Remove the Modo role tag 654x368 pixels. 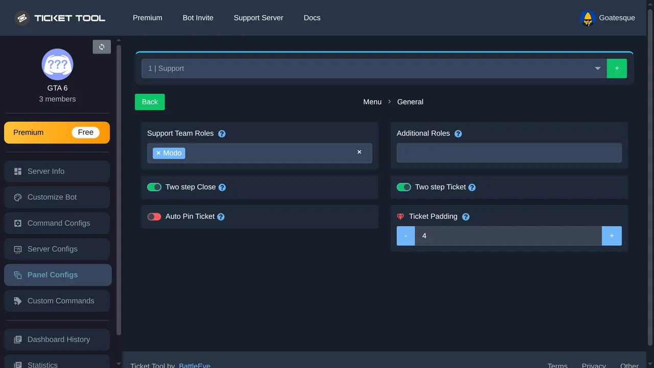click(x=158, y=153)
